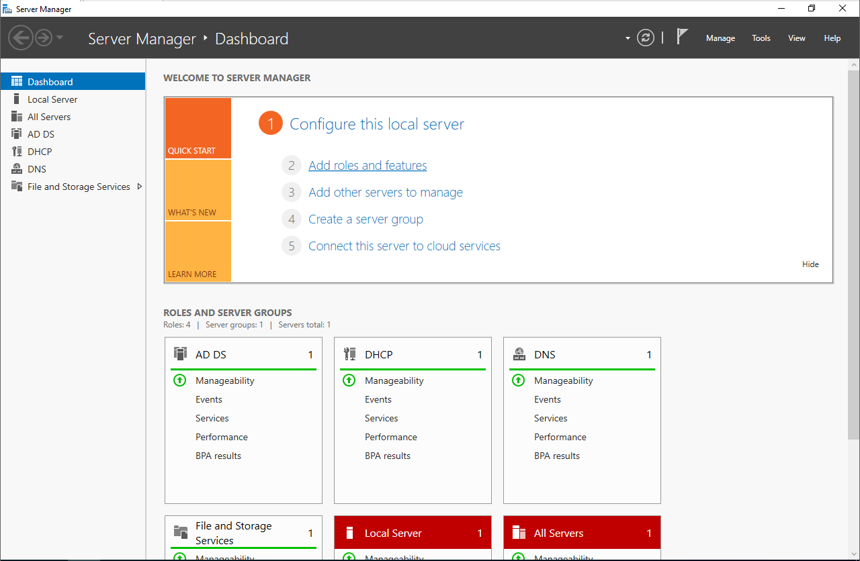Select the WHAT'S NEW tile
Viewport: 860px width, 561px height.
(x=198, y=190)
